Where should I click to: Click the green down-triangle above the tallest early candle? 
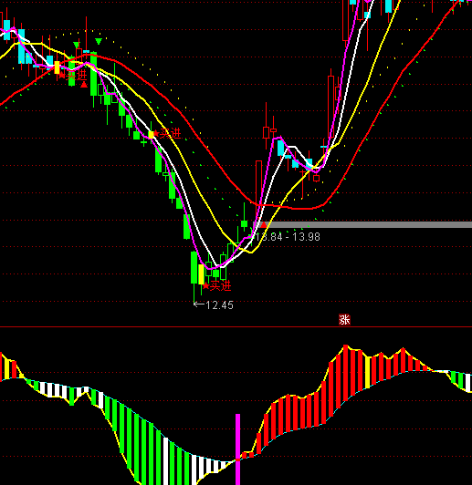click(99, 41)
